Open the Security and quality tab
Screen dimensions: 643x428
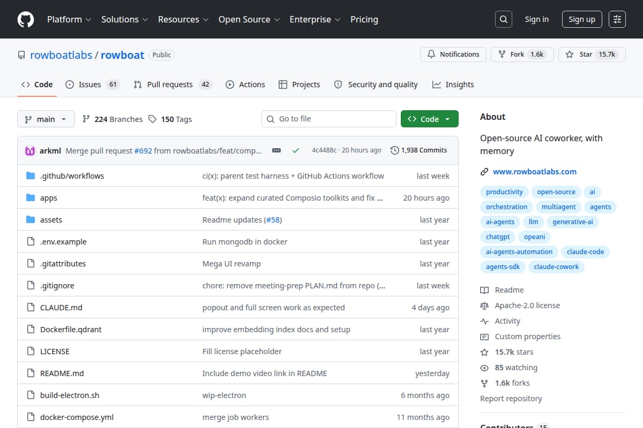click(x=376, y=85)
